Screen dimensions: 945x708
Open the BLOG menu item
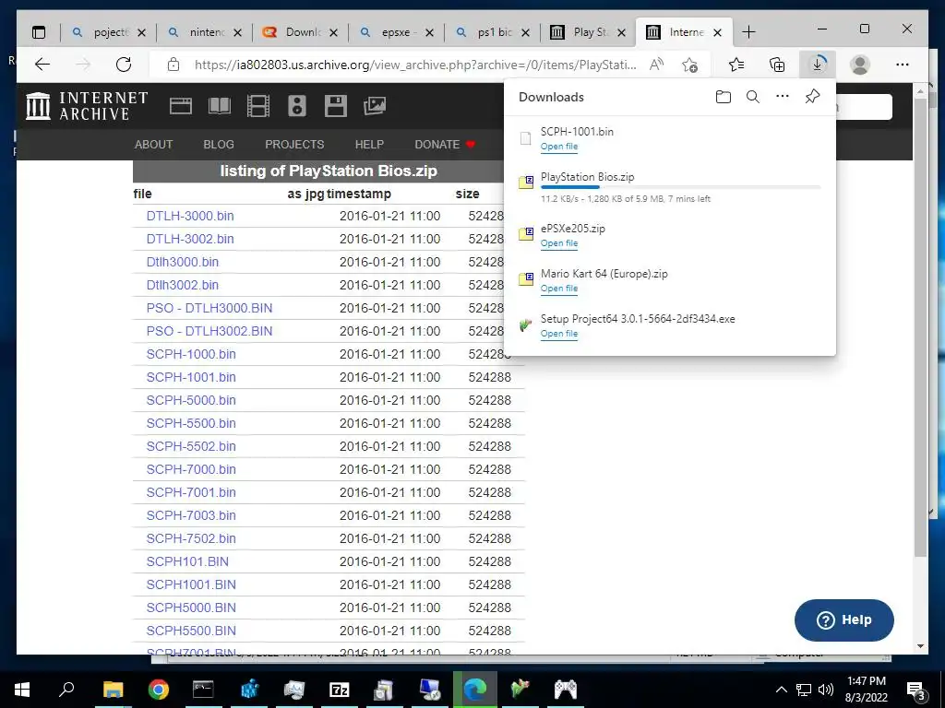click(219, 145)
